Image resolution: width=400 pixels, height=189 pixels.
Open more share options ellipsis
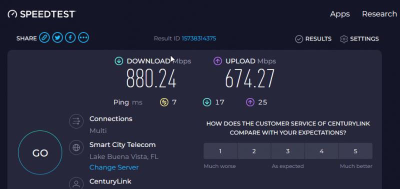coord(83,38)
